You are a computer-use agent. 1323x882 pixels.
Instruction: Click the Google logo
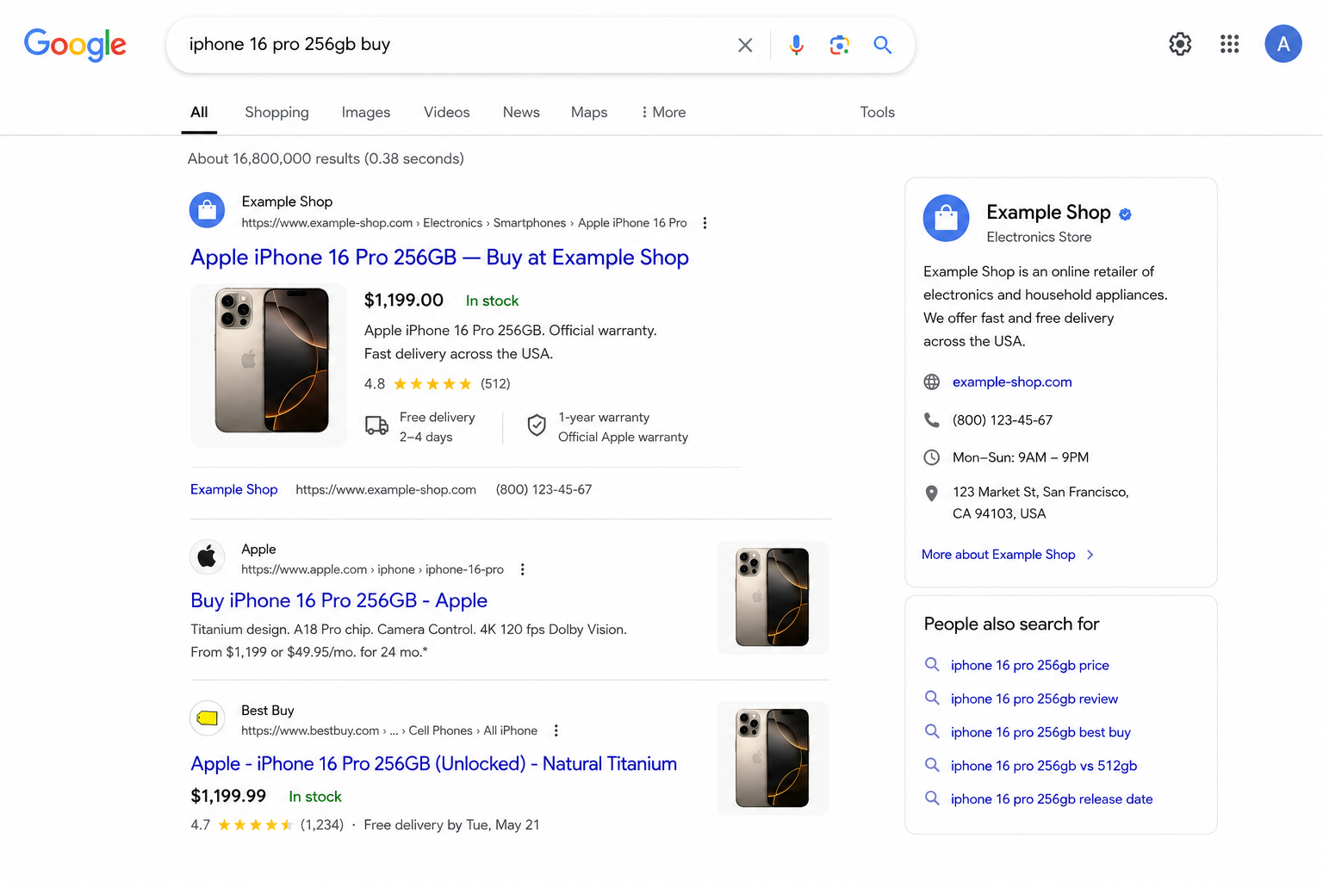click(75, 45)
